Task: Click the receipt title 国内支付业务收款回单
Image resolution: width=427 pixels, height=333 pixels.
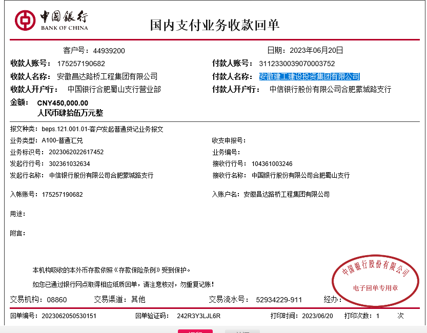Action: (214, 25)
